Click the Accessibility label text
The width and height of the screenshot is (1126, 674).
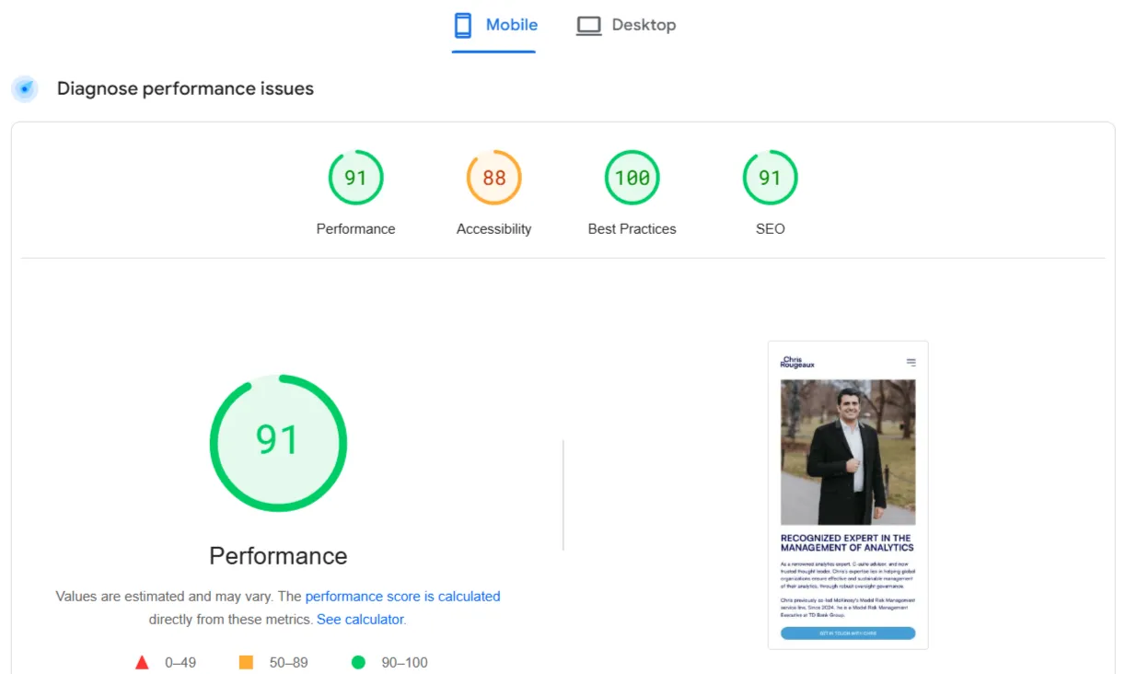tap(494, 229)
